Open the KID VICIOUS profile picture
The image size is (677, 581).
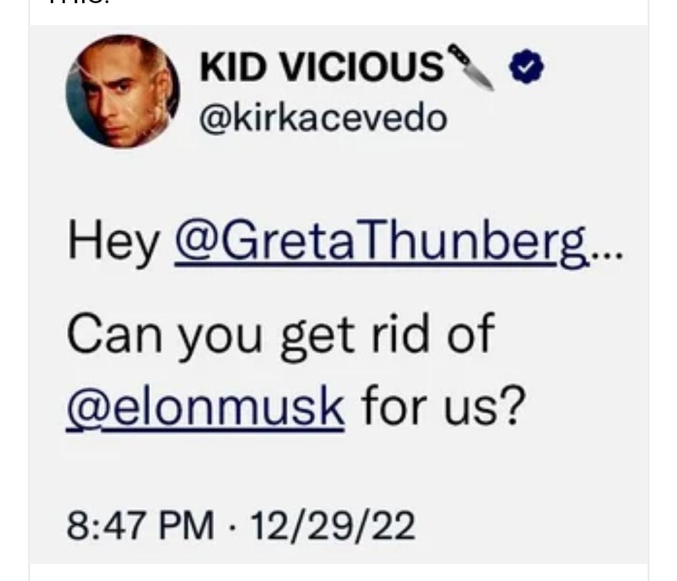pos(122,92)
